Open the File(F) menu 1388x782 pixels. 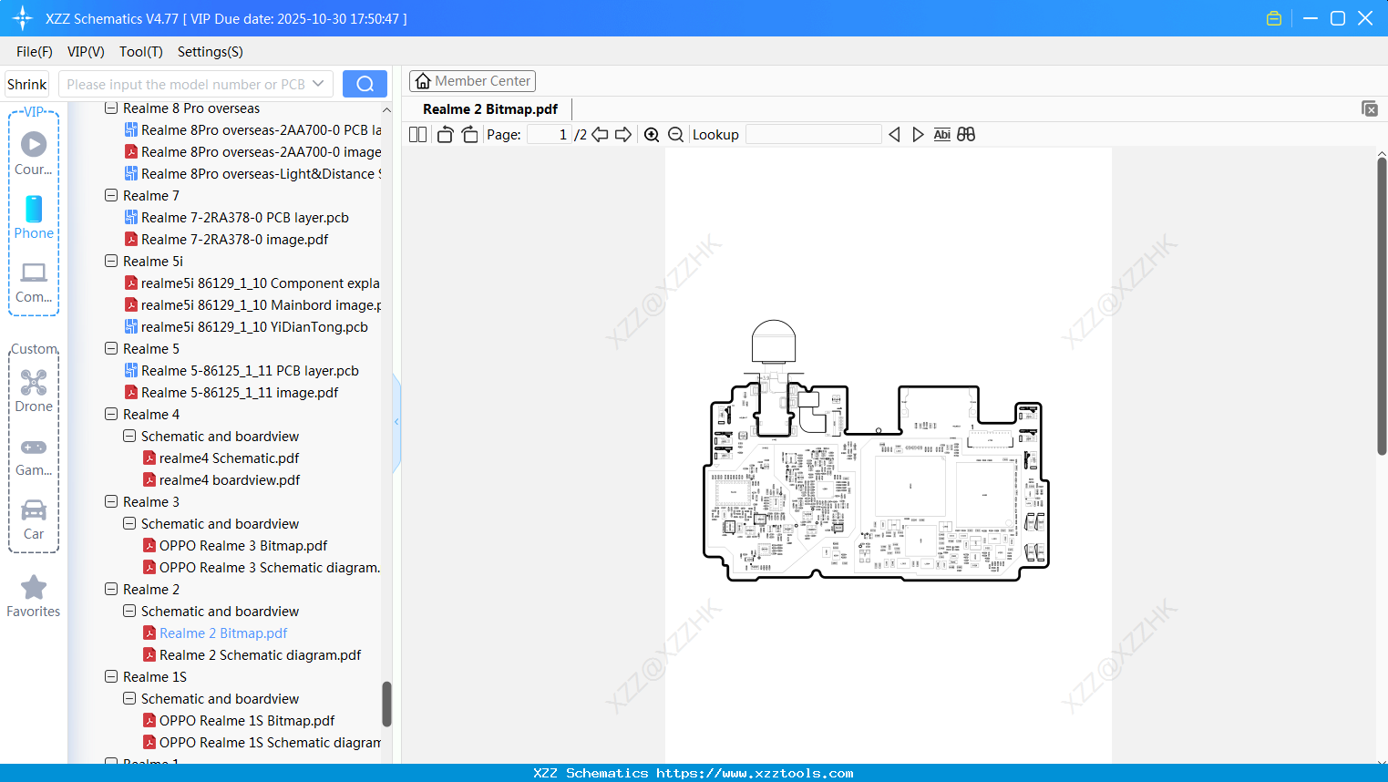35,52
